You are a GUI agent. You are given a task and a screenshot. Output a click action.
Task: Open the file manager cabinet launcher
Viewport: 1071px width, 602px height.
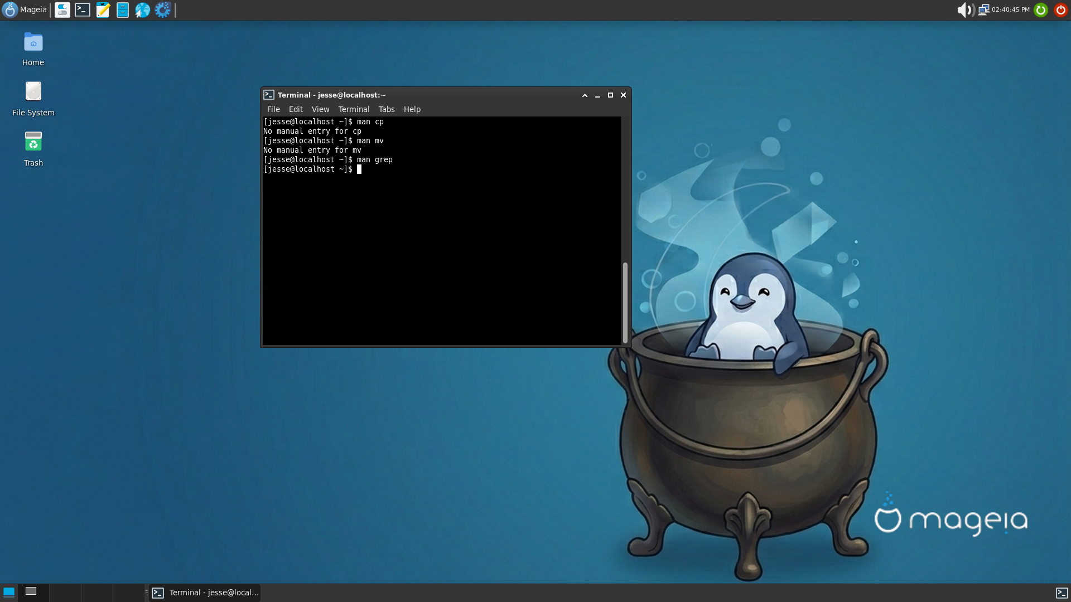123,9
